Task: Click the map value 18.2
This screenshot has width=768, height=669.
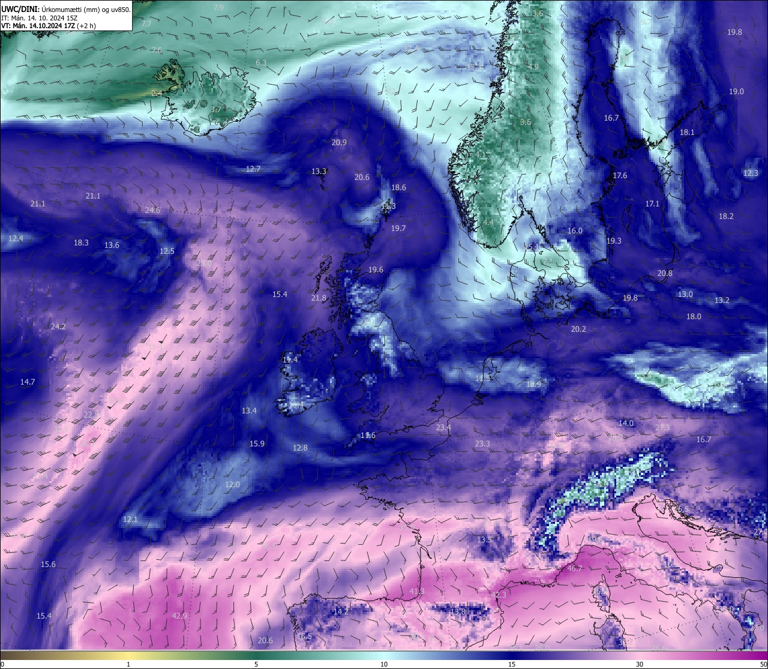Action: (x=726, y=216)
